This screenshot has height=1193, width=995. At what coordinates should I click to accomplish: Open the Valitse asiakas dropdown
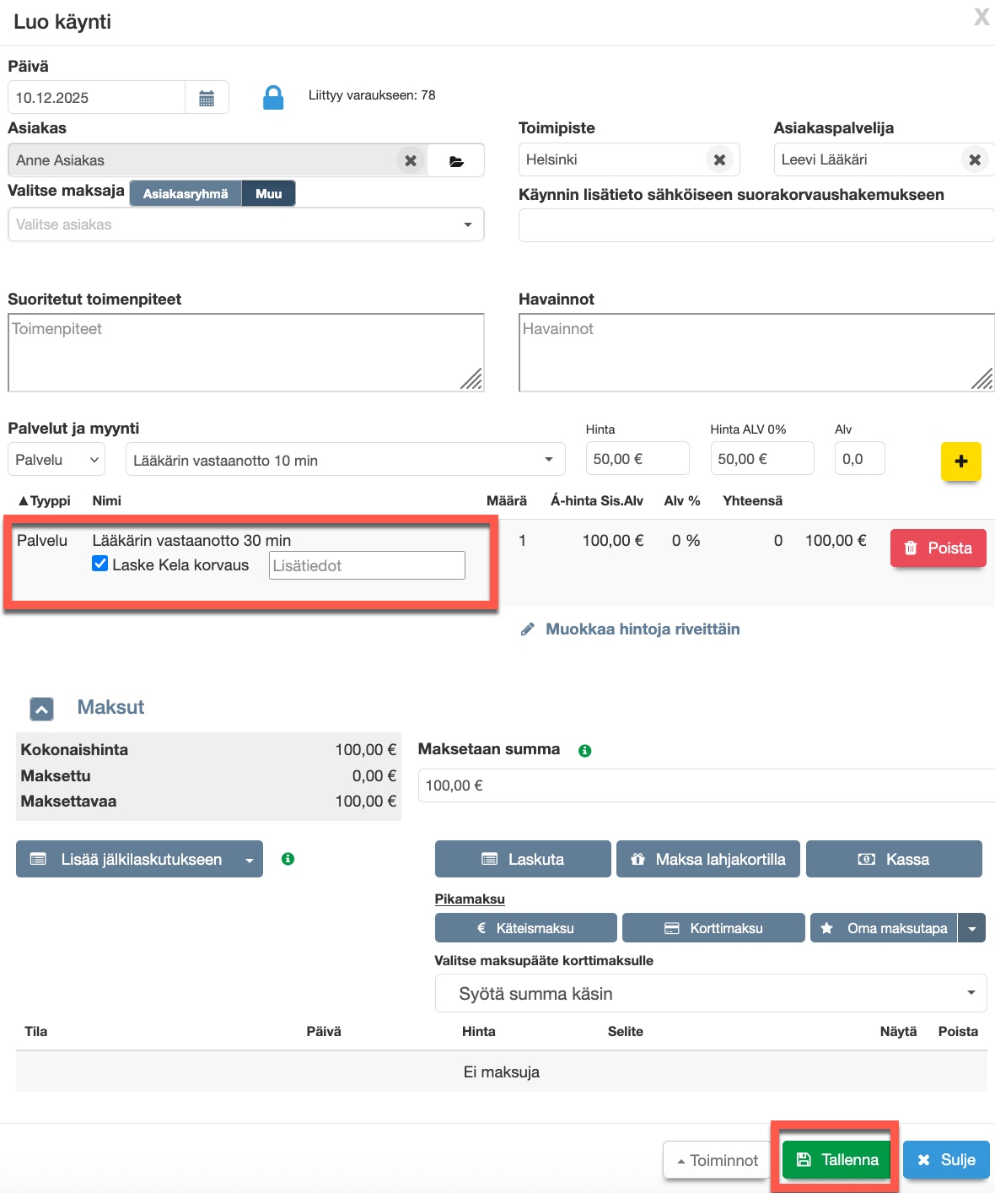click(x=245, y=224)
